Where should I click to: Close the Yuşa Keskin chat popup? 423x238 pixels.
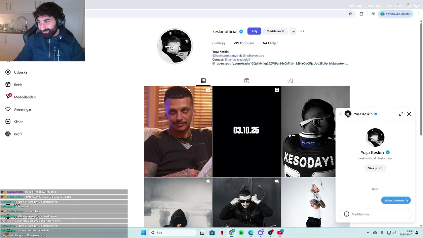point(409,114)
